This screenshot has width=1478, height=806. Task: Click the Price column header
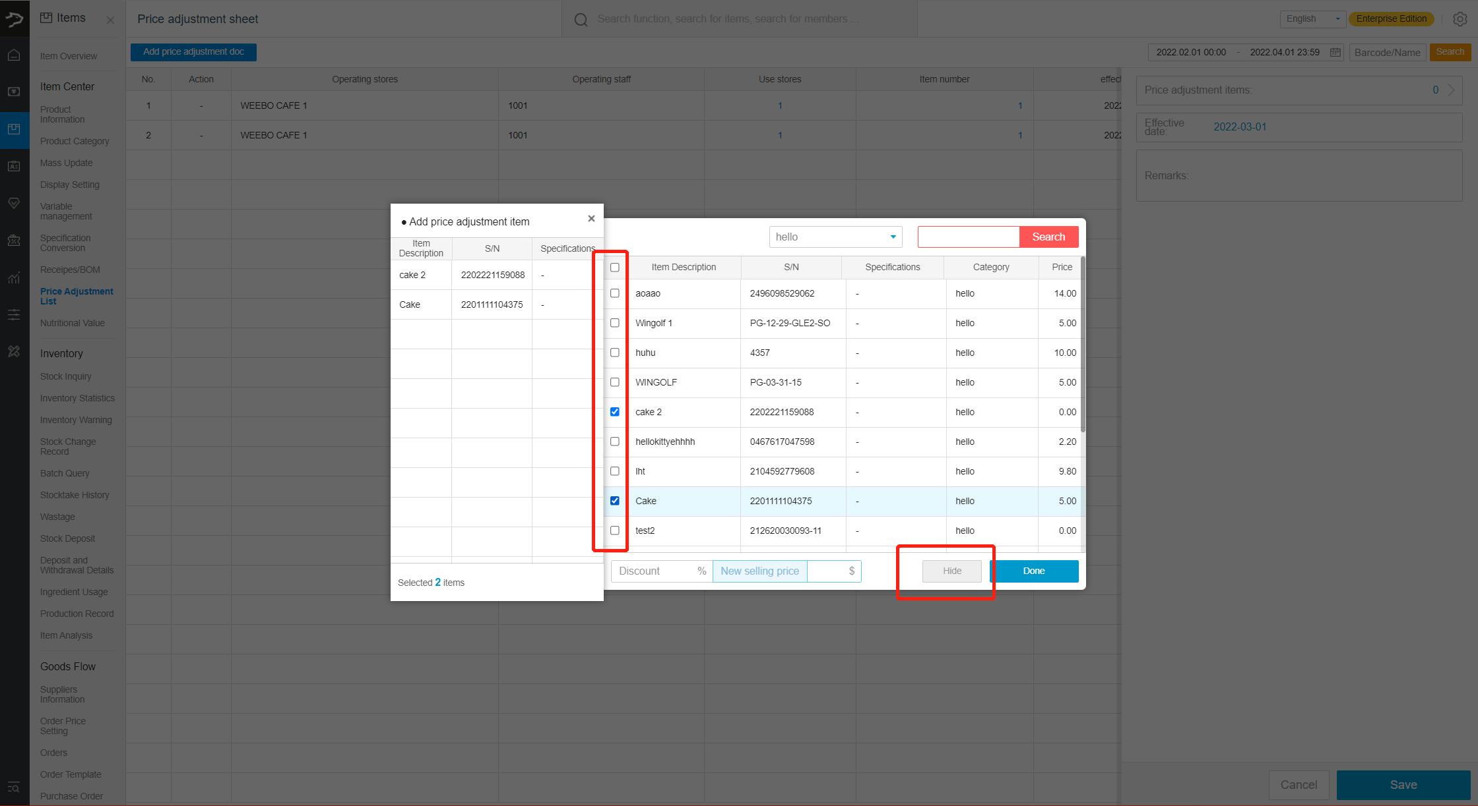pos(1062,267)
